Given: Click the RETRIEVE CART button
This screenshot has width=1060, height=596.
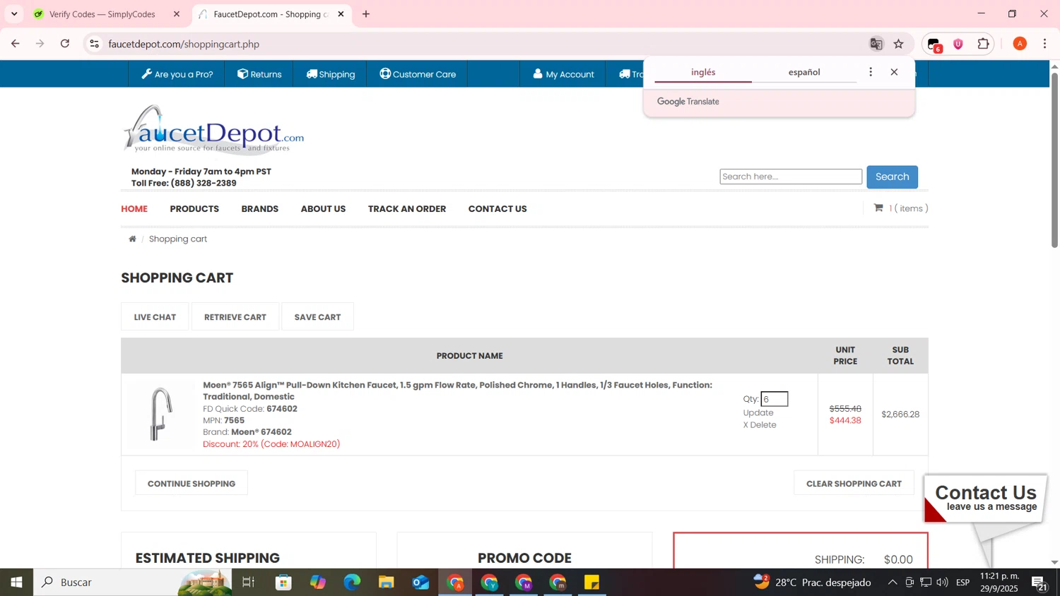Looking at the screenshot, I should tap(235, 317).
